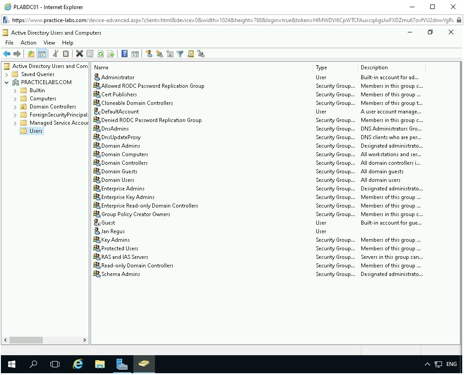Screen dimensions: 464x375
Task: Create new organizational unit via toolbar icon
Action: pos(170,54)
